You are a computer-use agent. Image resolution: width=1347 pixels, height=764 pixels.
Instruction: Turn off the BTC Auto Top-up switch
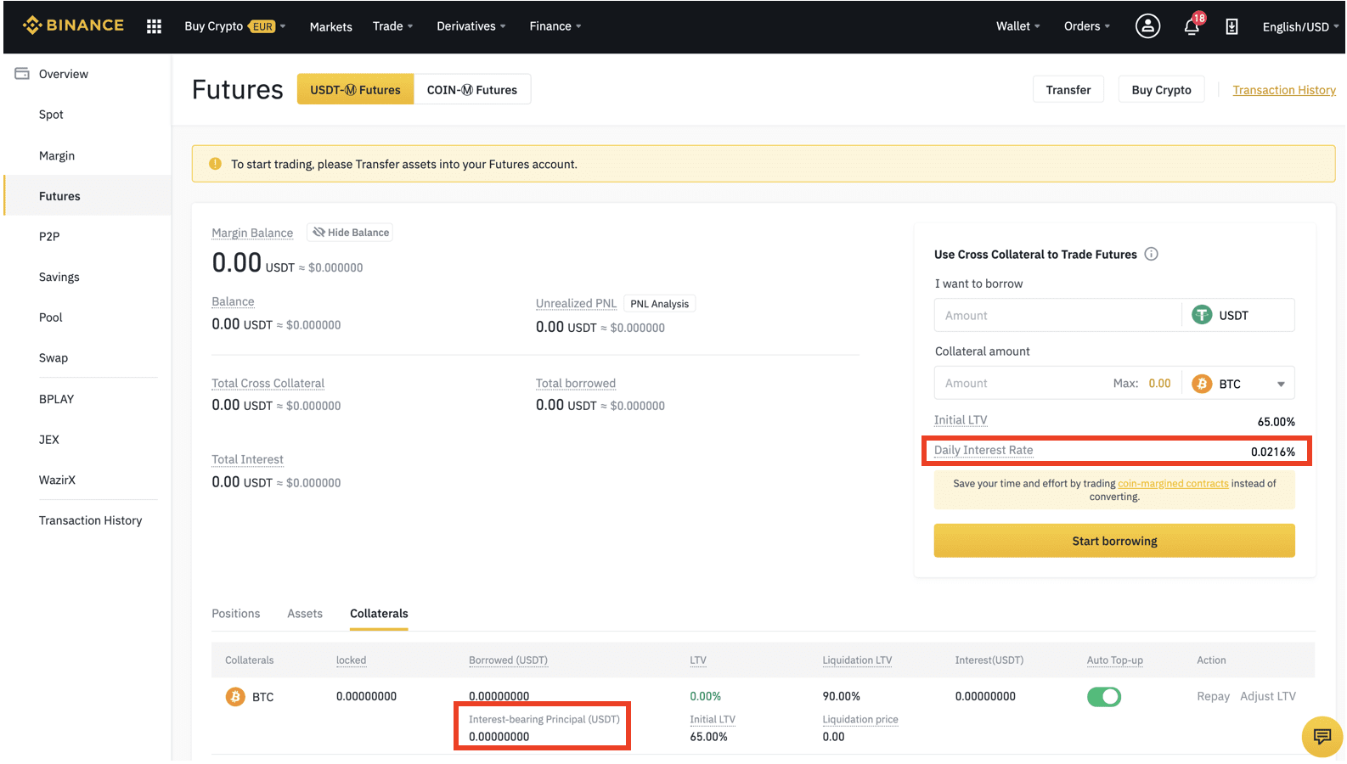[x=1104, y=696]
